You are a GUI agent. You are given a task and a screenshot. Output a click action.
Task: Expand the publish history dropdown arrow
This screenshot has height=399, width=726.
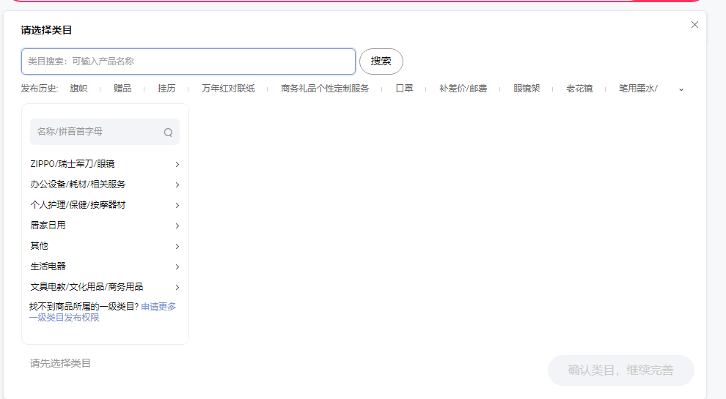pyautogui.click(x=681, y=89)
